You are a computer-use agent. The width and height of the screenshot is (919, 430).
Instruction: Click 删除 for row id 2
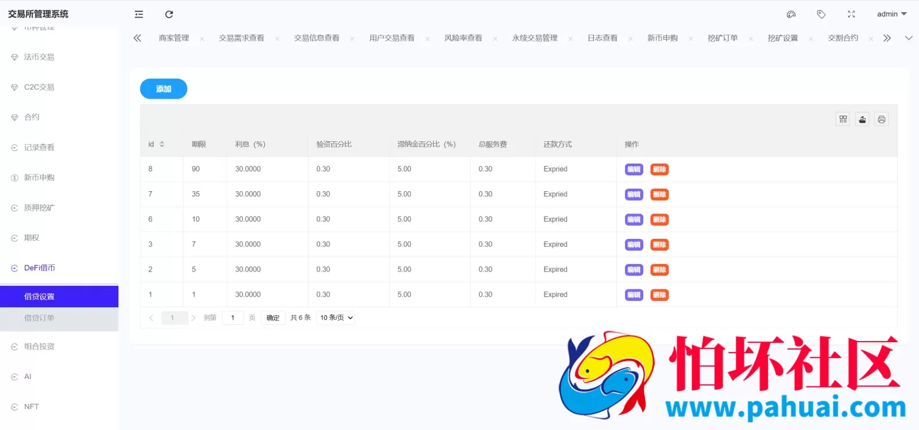point(659,270)
